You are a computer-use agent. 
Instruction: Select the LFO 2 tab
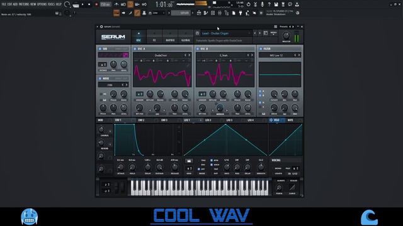click(208, 120)
